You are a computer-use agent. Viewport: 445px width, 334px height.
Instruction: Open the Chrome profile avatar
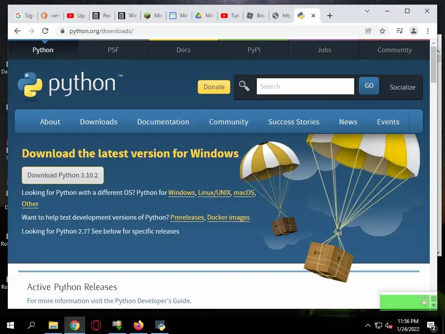414,31
